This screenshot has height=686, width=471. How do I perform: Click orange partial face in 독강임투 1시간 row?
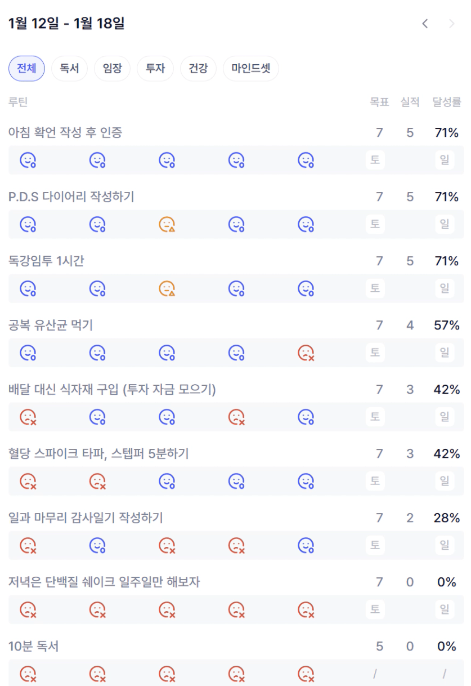[x=167, y=289]
